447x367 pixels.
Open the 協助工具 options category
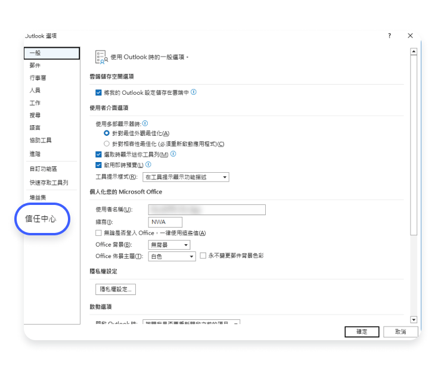(41, 140)
